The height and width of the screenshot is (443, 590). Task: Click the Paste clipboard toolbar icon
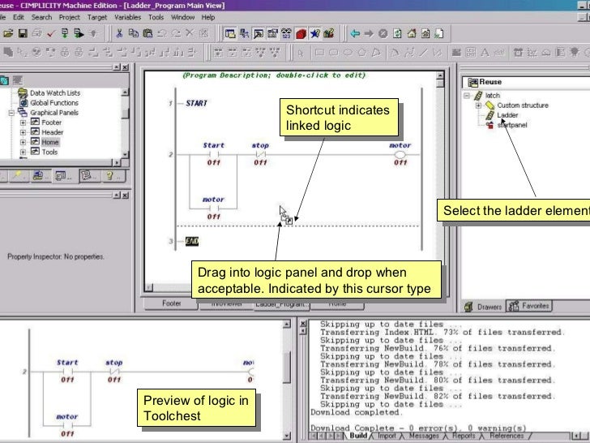[x=147, y=33]
